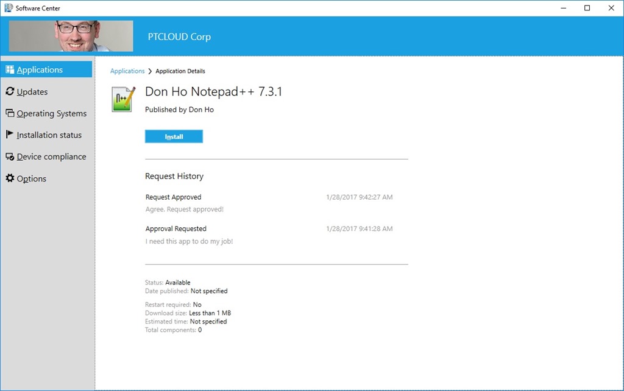Viewport: 624px width, 391px height.
Task: Click the Approval Requested history entry
Action: [175, 228]
